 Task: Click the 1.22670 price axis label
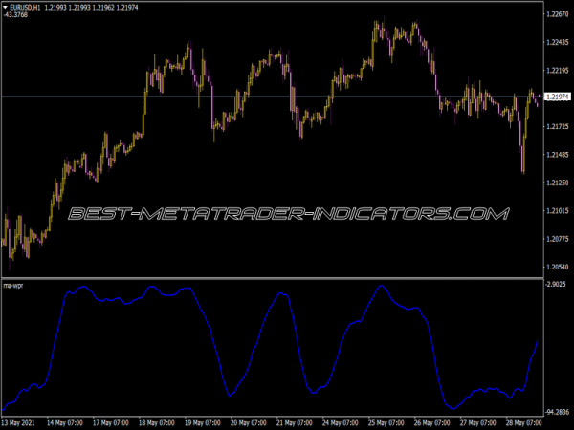click(557, 14)
